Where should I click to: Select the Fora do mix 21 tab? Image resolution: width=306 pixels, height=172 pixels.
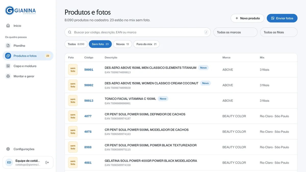tap(146, 44)
